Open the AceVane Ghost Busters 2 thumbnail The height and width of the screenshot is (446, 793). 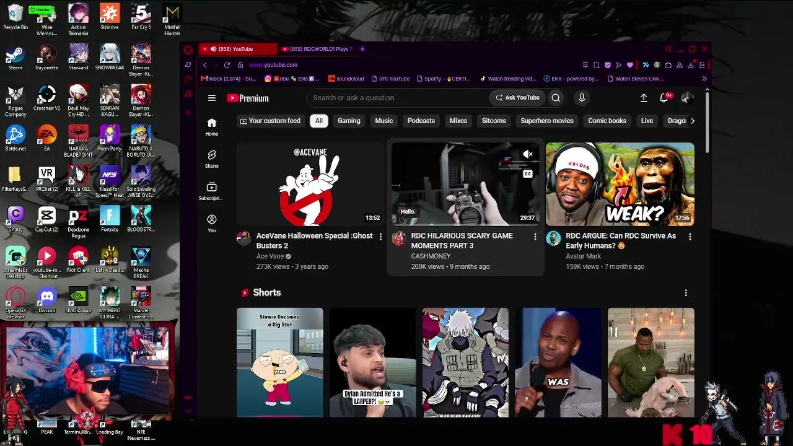coord(310,184)
